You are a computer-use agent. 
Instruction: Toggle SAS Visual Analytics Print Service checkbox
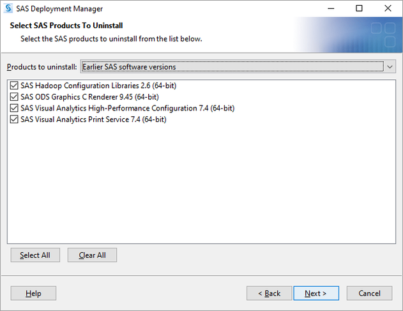(15, 119)
